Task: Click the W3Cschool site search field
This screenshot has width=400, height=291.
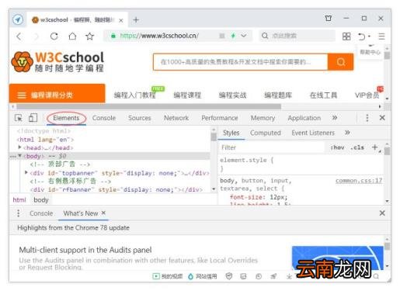Action: (240, 62)
